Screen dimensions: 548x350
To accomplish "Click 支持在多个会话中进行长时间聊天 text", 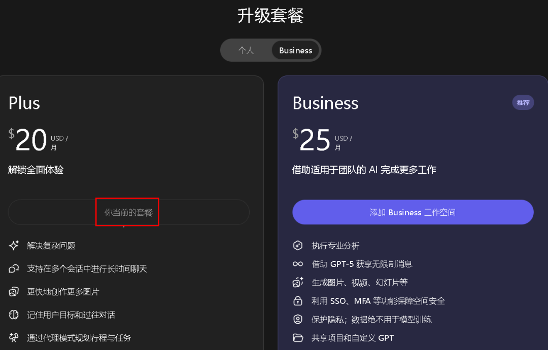I will 87,268.
